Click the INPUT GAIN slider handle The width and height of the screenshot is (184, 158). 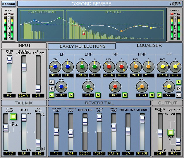[x=9, y=60]
